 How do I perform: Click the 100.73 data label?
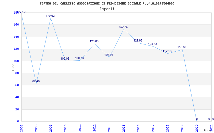coord(79,58)
